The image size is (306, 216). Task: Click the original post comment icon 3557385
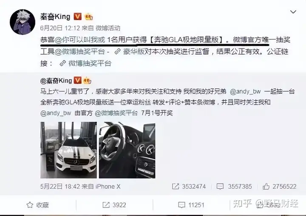pos(234,186)
